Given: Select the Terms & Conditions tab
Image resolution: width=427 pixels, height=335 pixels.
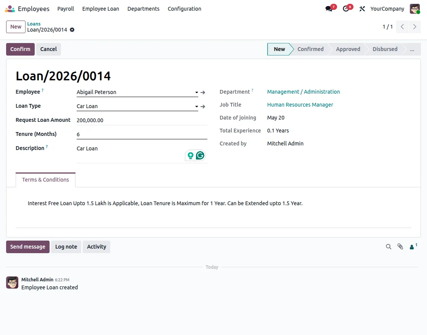Looking at the screenshot, I should click(x=45, y=180).
